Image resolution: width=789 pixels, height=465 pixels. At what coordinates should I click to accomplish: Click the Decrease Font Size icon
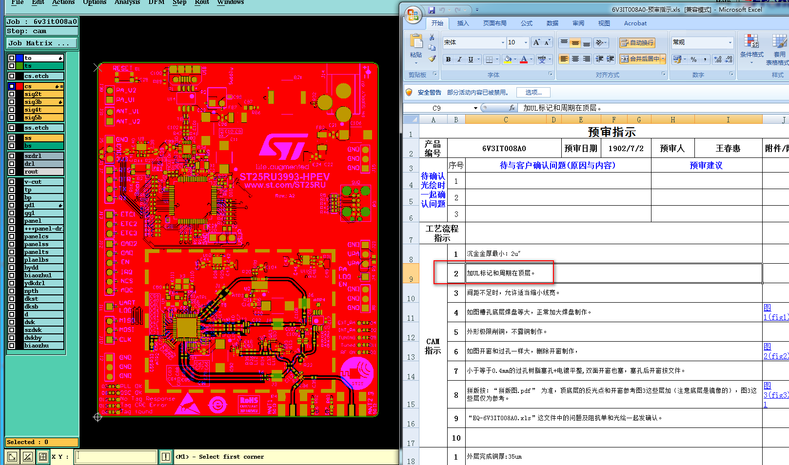547,42
